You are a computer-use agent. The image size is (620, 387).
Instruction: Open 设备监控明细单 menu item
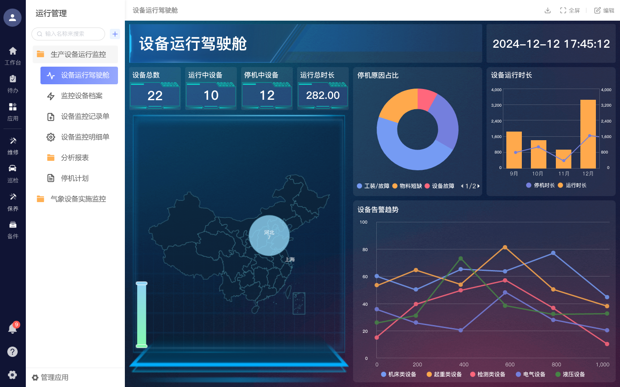coord(79,137)
